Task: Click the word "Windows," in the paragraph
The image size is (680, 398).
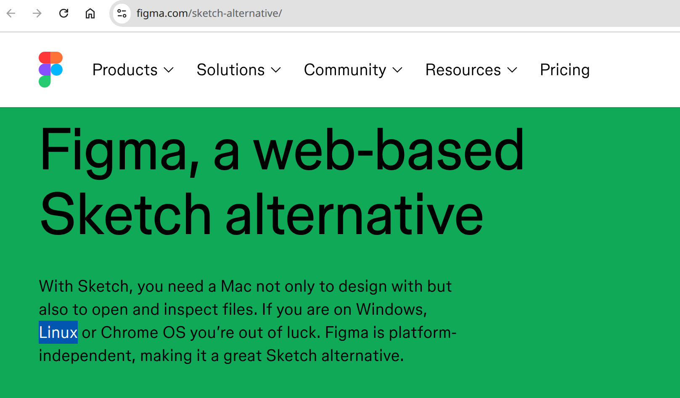Action: coord(392,309)
